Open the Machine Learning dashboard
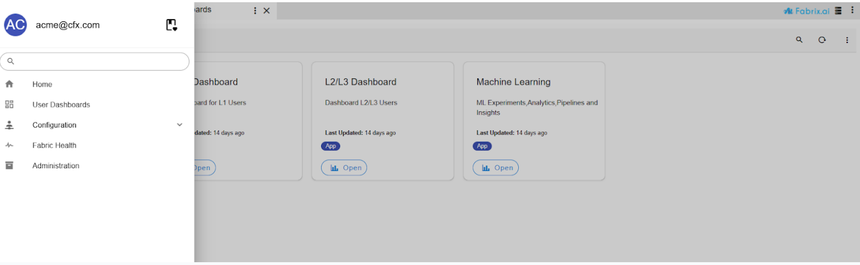Screen dimensions: 860x265 [496, 168]
